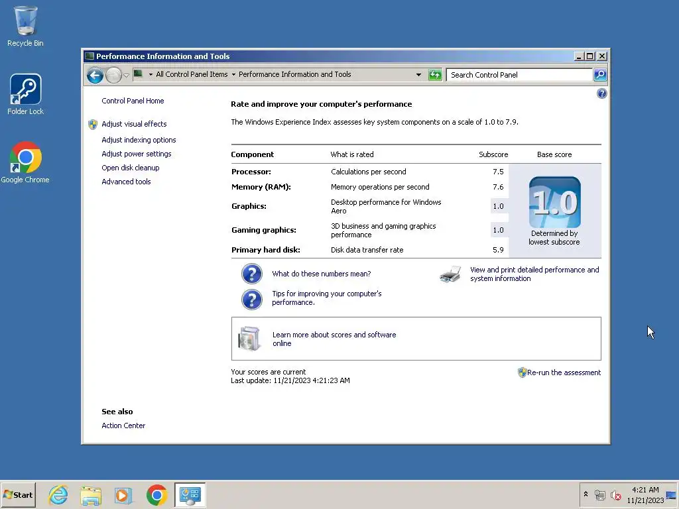This screenshot has width=679, height=509.
Task: Click the printer icon
Action: point(450,274)
